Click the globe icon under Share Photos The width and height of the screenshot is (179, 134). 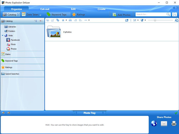point(154,123)
